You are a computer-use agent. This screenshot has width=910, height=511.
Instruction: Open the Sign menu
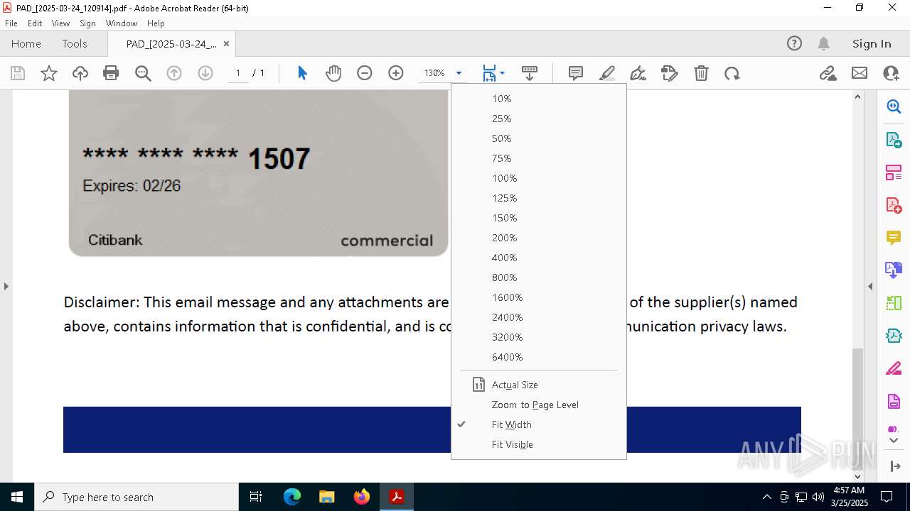pyautogui.click(x=87, y=23)
